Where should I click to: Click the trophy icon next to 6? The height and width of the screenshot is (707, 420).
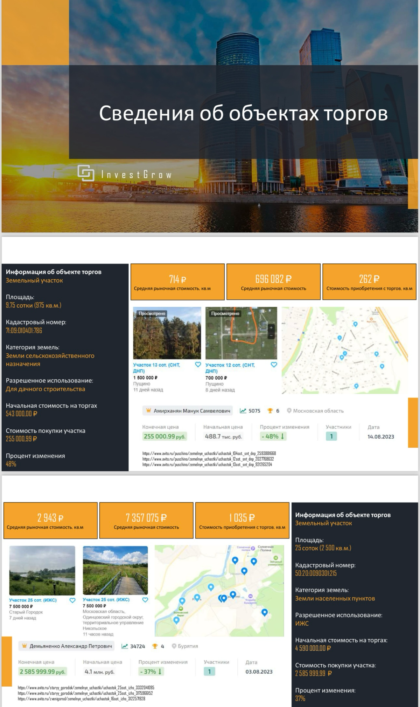pyautogui.click(x=270, y=410)
